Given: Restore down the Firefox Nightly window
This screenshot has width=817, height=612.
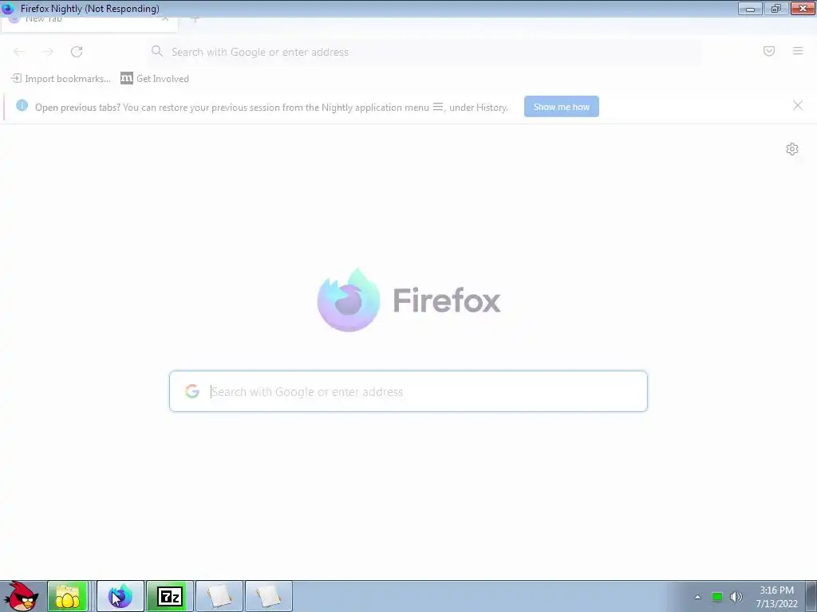Looking at the screenshot, I should pyautogui.click(x=776, y=8).
